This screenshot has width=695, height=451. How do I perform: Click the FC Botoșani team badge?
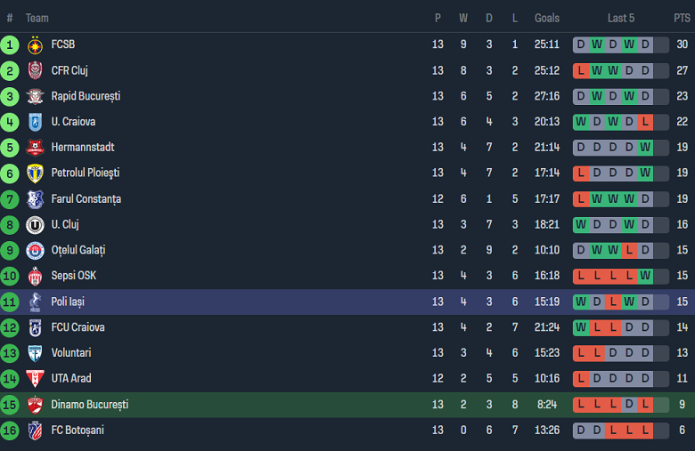point(35,431)
